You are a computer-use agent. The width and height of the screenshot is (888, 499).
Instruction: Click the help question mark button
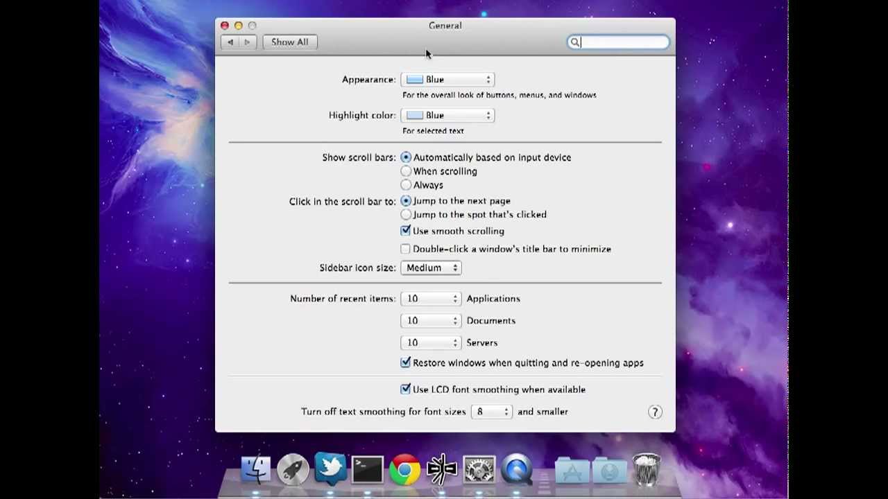pos(655,412)
